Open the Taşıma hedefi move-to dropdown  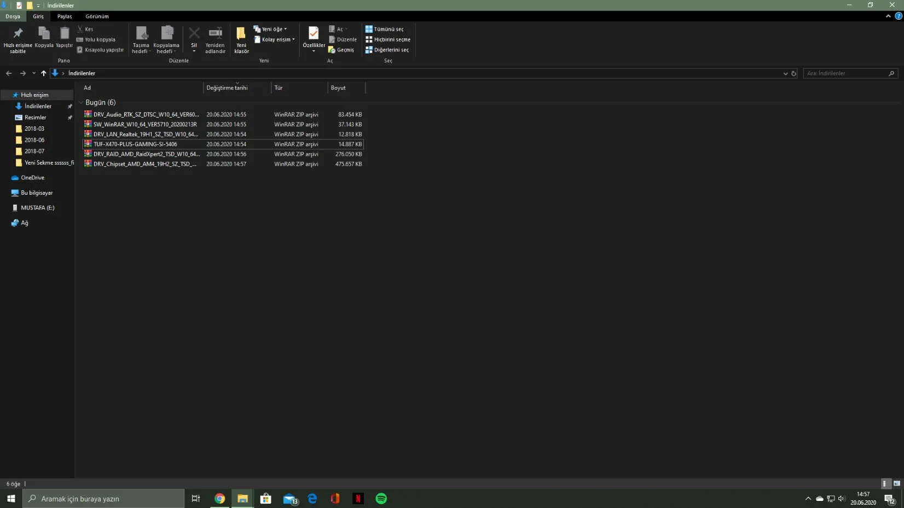tap(141, 40)
